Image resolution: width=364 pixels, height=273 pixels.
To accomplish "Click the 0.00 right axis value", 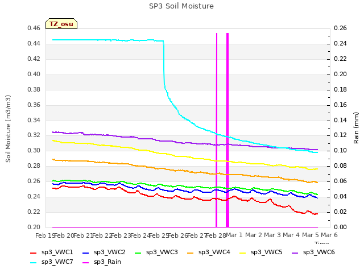I will (340, 227).
